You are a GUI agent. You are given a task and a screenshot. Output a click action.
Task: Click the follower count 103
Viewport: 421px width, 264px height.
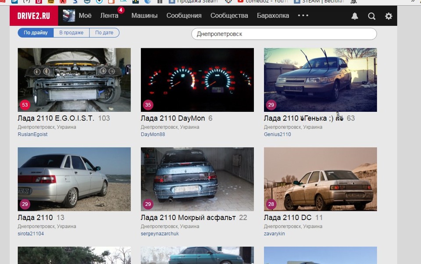point(104,118)
